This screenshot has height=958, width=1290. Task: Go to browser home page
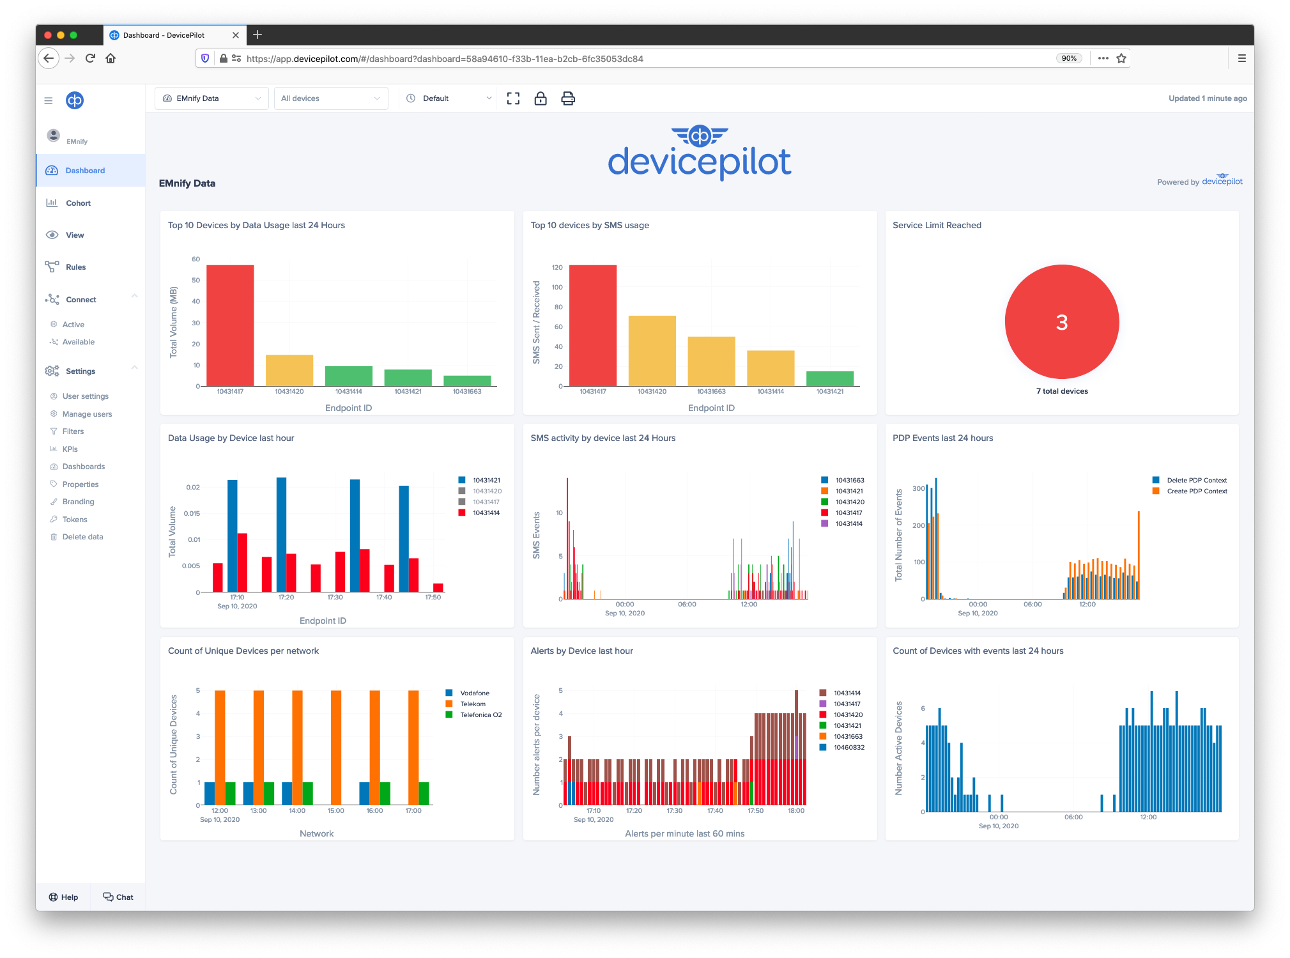click(111, 58)
